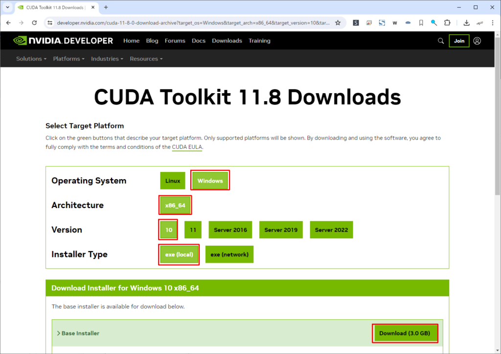Click the picture-stack extension icon

coord(369,22)
